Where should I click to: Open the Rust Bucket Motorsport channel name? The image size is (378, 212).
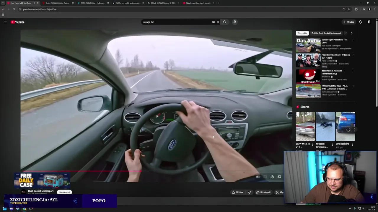(41, 191)
